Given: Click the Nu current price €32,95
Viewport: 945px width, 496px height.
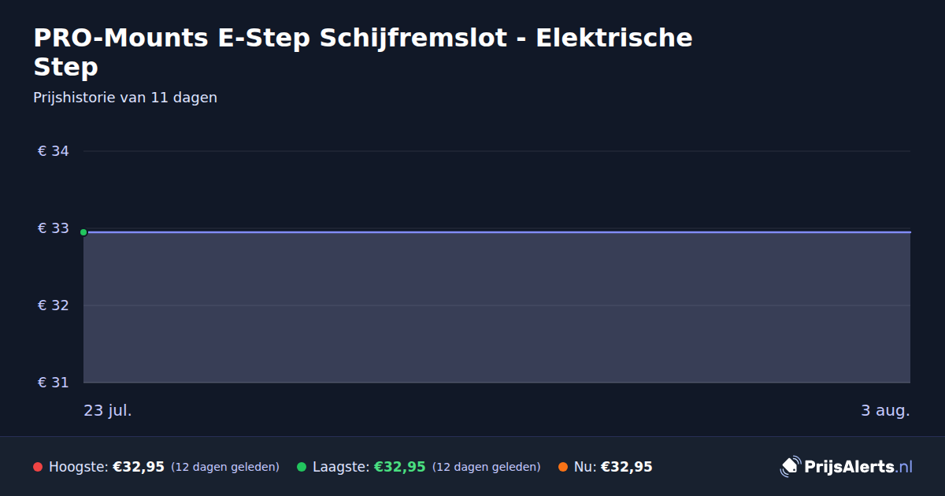Looking at the screenshot, I should click(x=626, y=467).
